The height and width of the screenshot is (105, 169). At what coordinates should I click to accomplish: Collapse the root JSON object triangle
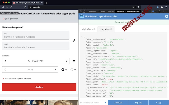click(82, 37)
